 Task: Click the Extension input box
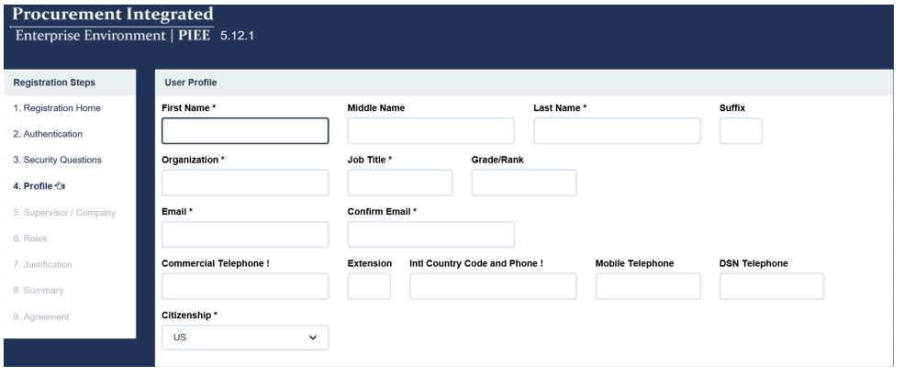[369, 286]
